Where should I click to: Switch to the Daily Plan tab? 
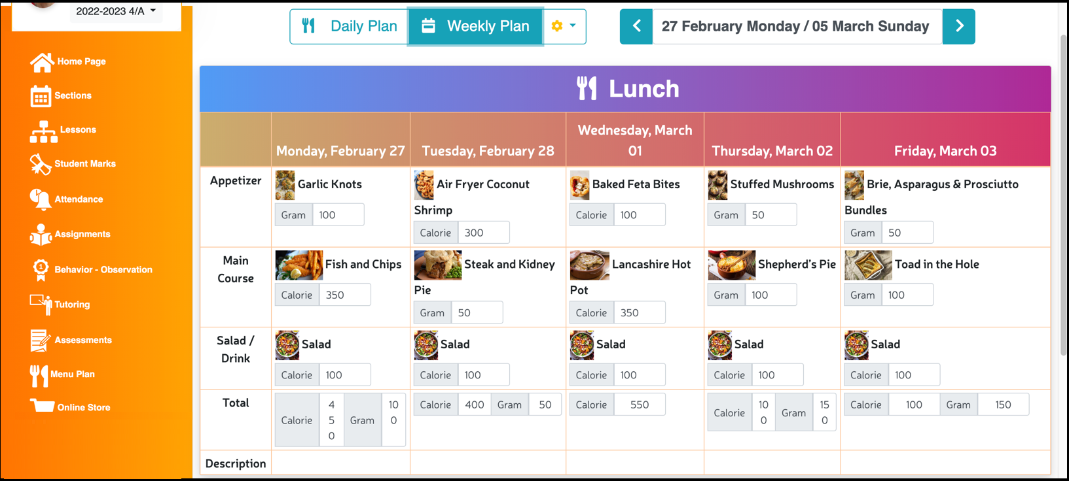click(x=349, y=26)
